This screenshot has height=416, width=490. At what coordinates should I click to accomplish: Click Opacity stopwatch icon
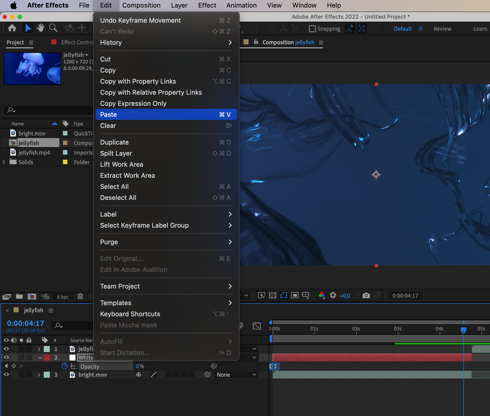(x=64, y=366)
